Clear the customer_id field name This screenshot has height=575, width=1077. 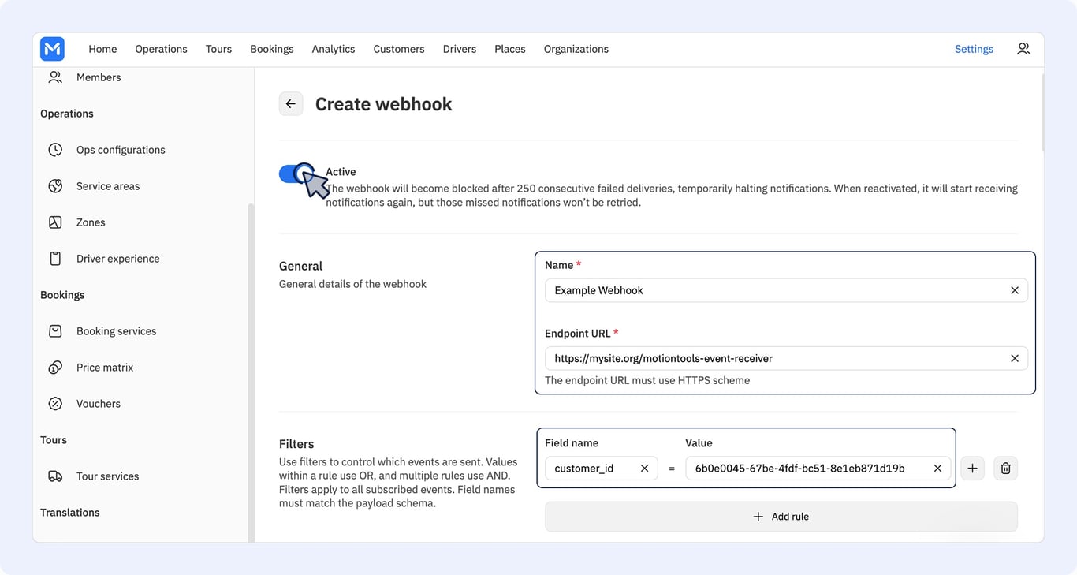click(644, 469)
